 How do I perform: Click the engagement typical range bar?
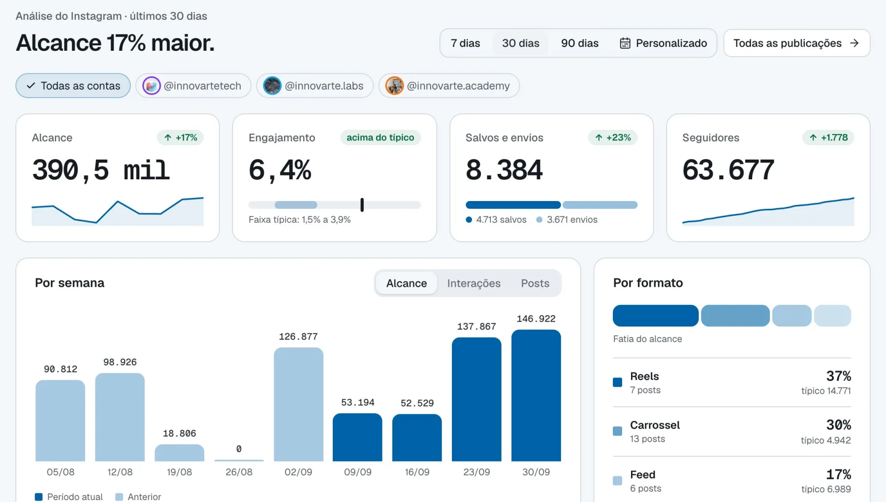pos(335,205)
